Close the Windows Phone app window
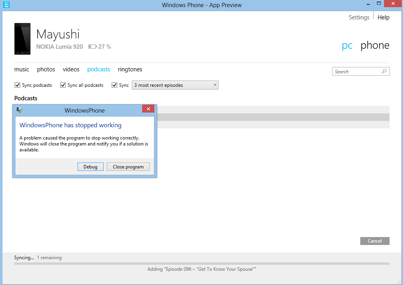The width and height of the screenshot is (403, 285). (393, 4)
